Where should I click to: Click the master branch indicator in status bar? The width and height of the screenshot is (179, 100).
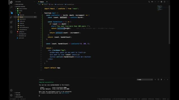pos(13,99)
